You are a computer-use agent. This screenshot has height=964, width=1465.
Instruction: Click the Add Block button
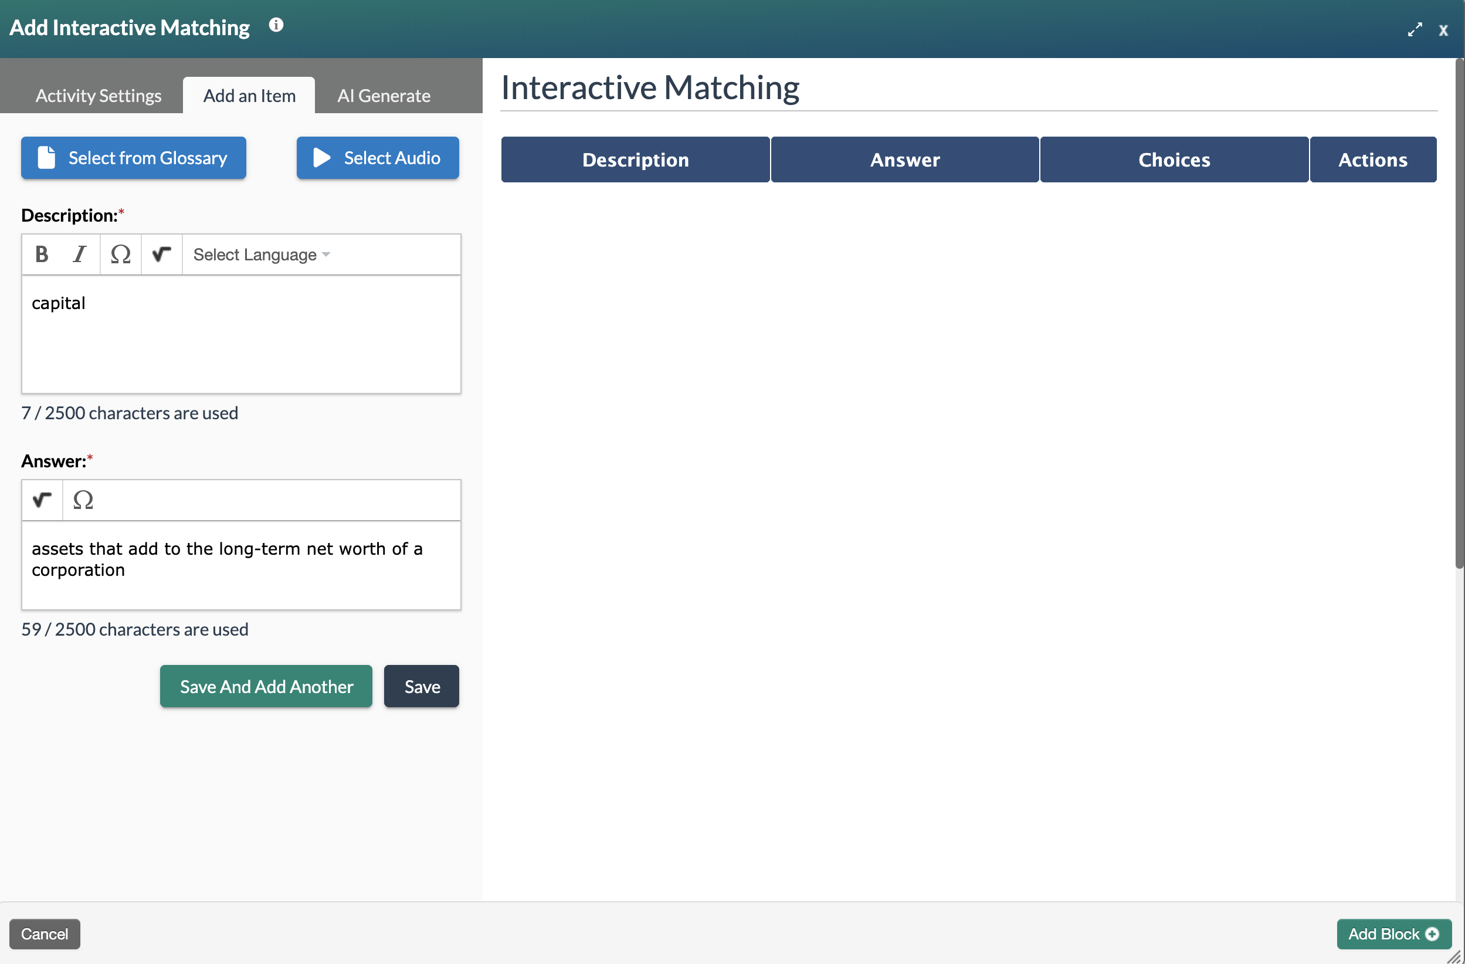[x=1393, y=934]
